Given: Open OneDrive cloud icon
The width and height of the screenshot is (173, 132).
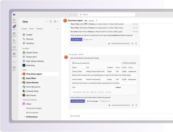Looking at the screenshot, I should click(14, 48).
